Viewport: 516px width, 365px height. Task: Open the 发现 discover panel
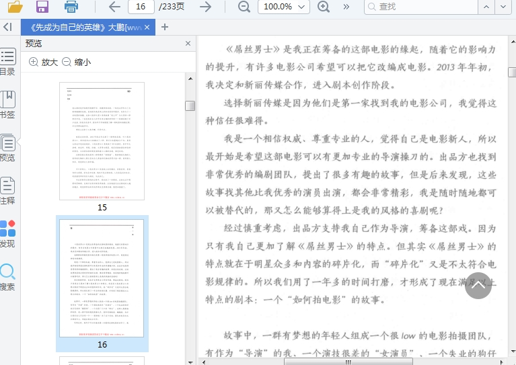(x=7, y=234)
